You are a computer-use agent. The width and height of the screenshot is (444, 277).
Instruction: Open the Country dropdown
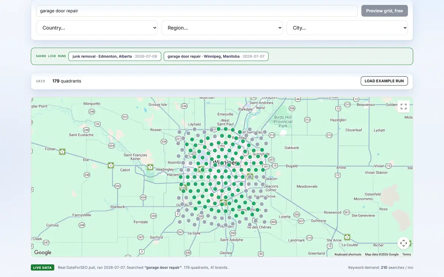tap(97, 28)
